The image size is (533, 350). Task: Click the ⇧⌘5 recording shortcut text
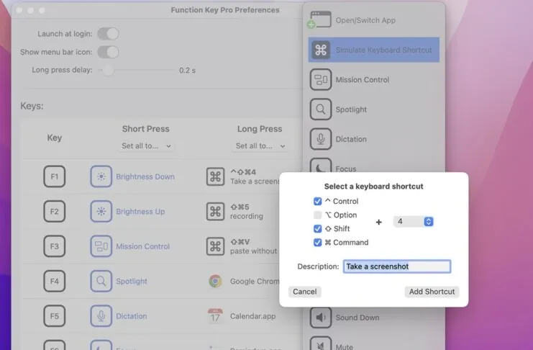click(x=247, y=212)
